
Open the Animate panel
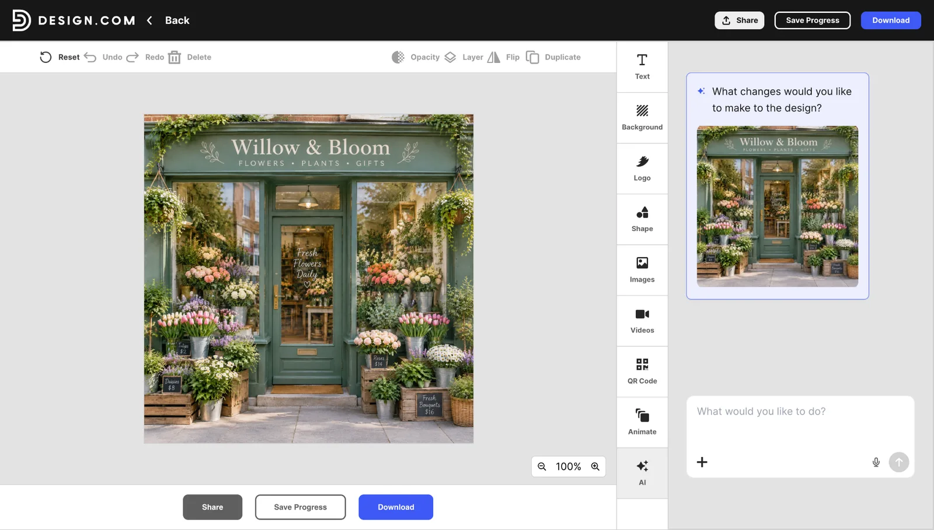(x=642, y=422)
